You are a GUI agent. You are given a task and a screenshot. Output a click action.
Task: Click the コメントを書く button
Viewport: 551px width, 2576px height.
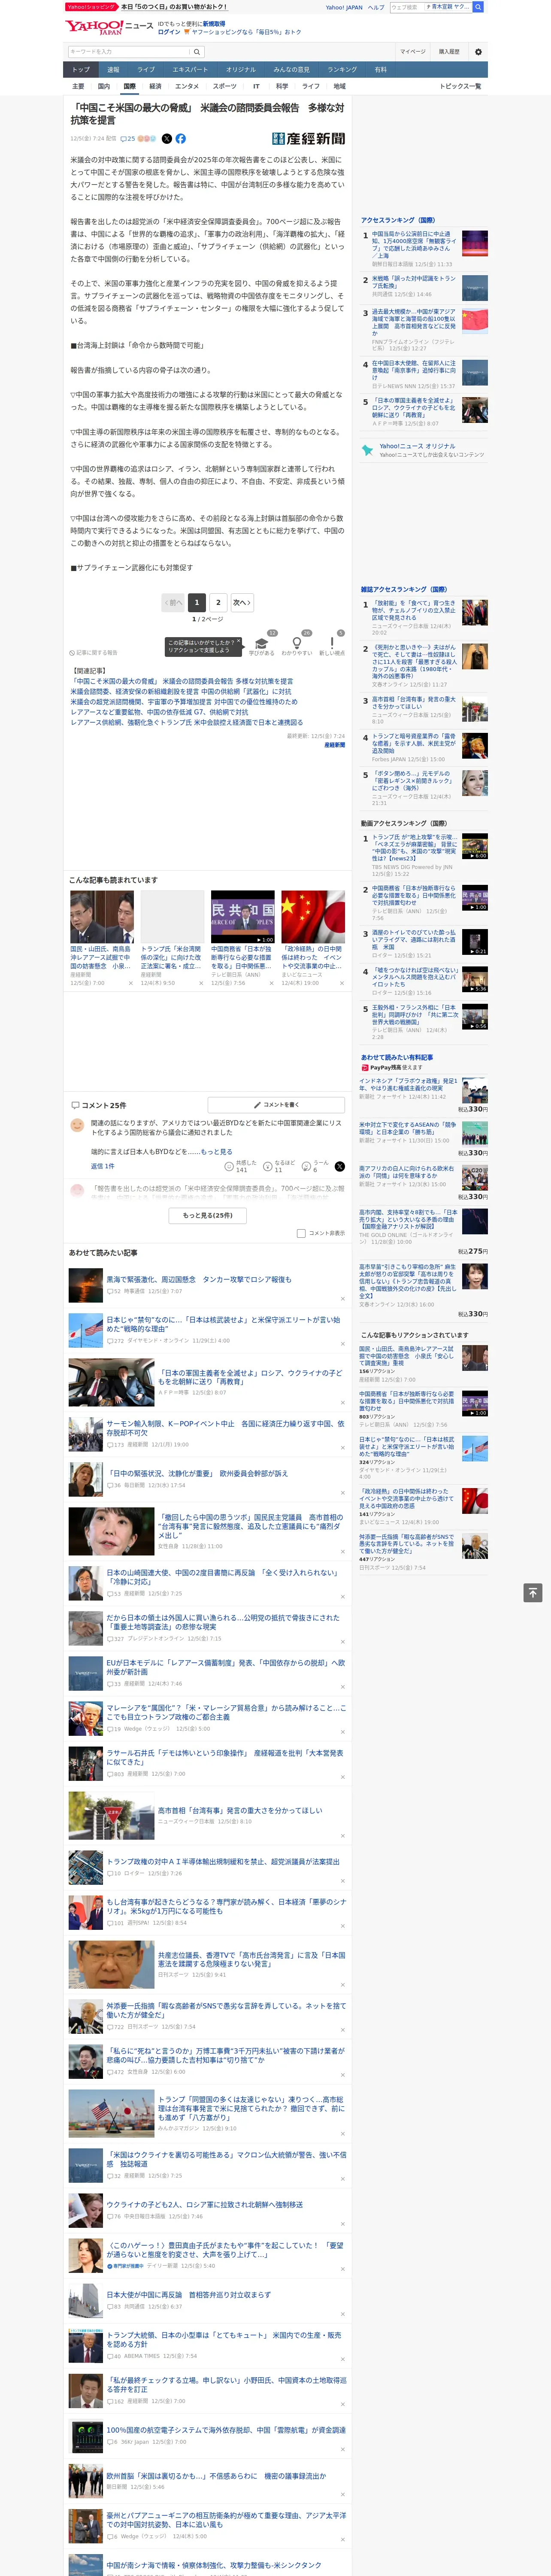276,1105
